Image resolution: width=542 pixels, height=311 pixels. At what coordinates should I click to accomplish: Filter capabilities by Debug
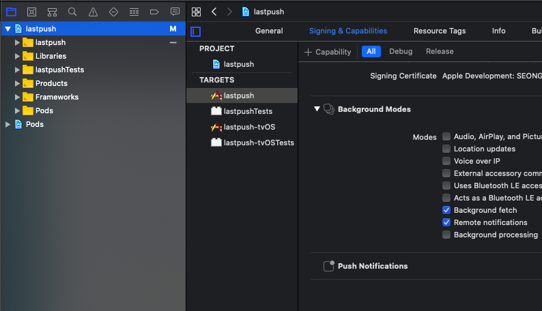[401, 51]
